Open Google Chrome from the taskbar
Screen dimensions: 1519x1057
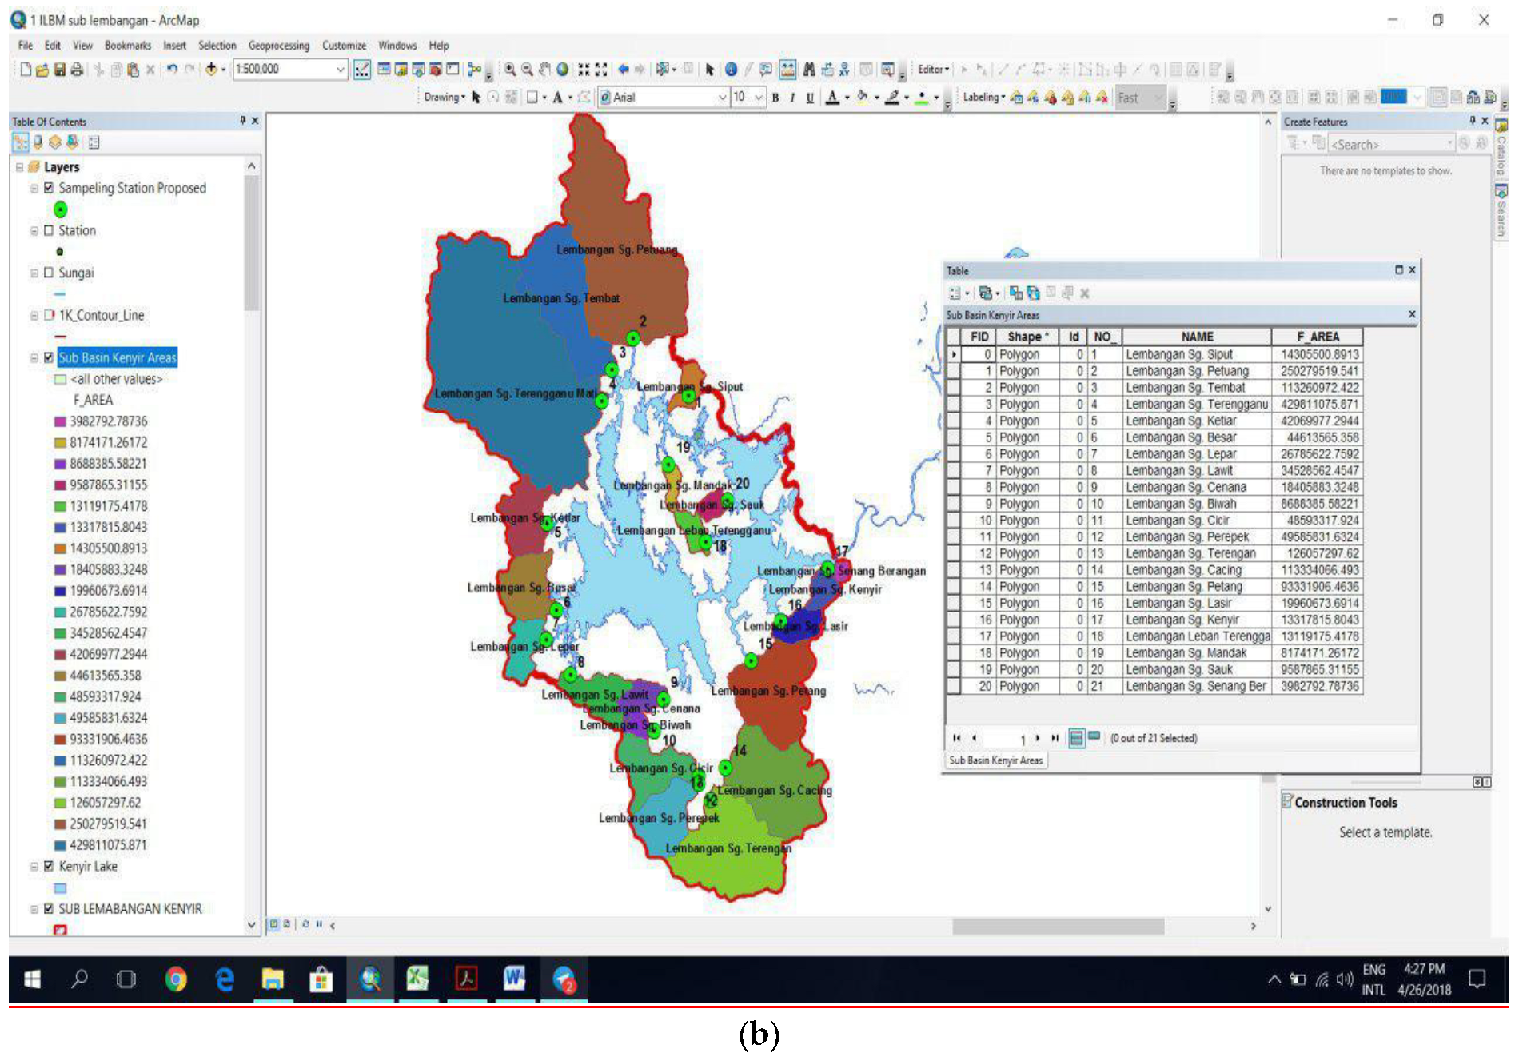(176, 979)
